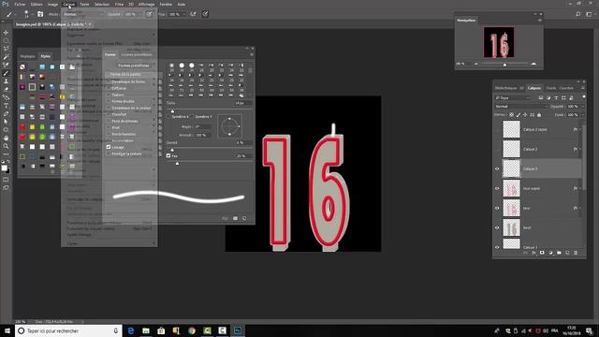Select the Path Selection arrow tool
Viewport: 599px width, 337px height.
pyautogui.click(x=6, y=122)
